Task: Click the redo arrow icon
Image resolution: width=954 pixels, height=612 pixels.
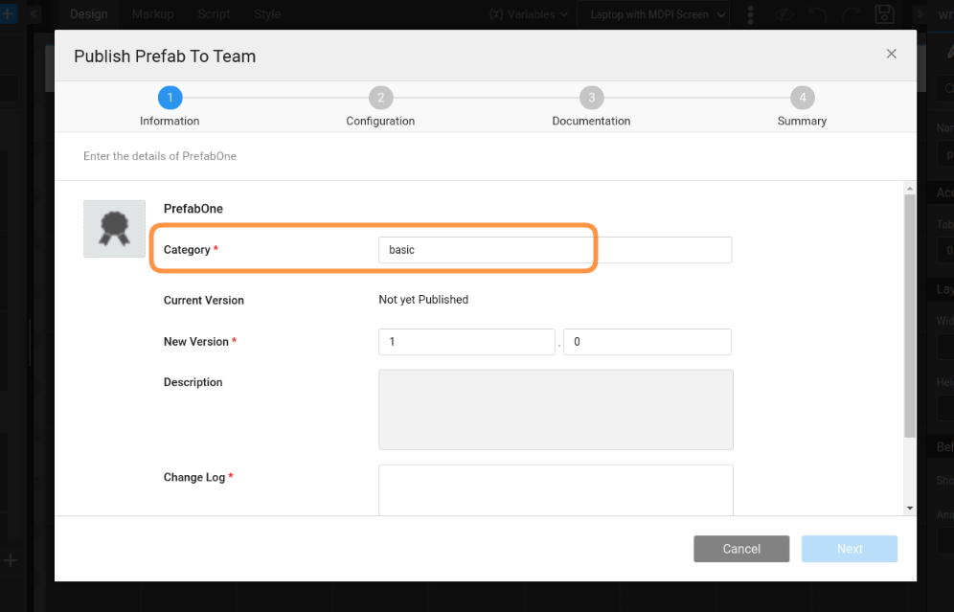Action: 850,14
